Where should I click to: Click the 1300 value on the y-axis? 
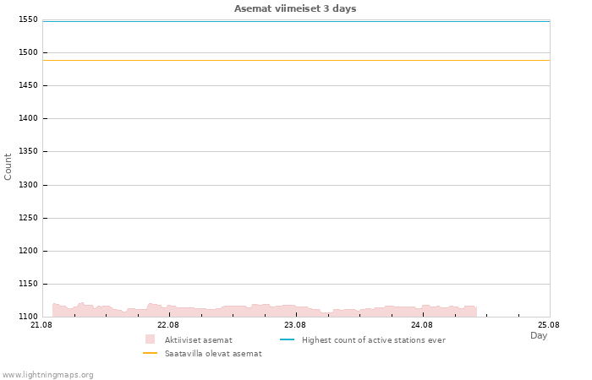tap(28, 185)
